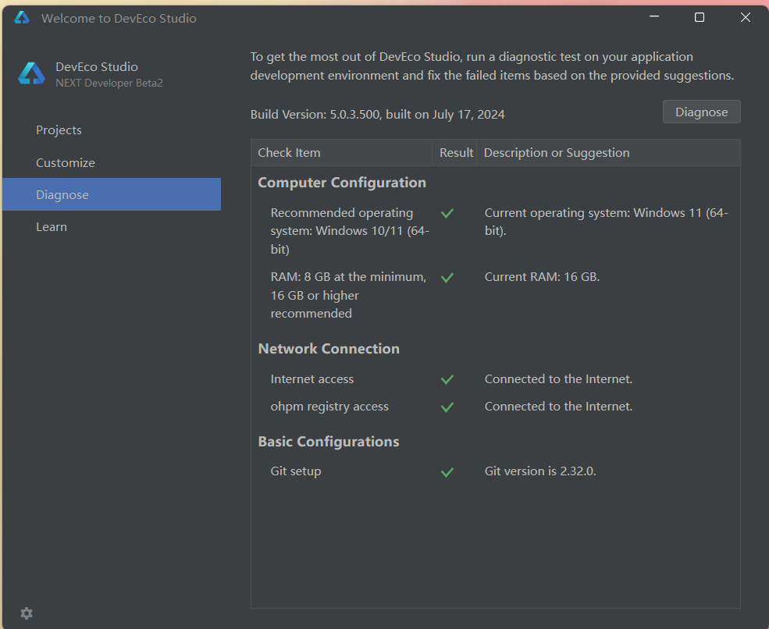Click ohpm registry Connected to the Internet text

tap(558, 407)
